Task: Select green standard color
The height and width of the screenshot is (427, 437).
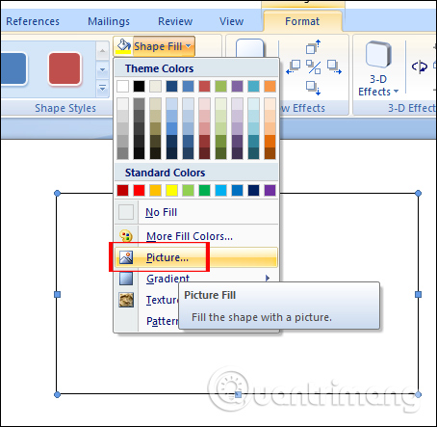Action: 204,190
